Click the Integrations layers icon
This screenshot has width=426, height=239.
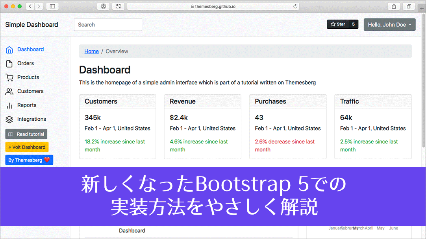click(x=9, y=119)
